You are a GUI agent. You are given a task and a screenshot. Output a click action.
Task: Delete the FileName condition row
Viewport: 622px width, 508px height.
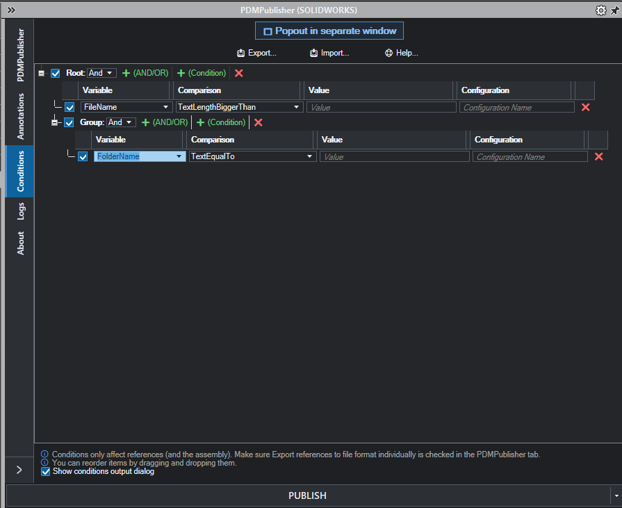pyautogui.click(x=585, y=108)
